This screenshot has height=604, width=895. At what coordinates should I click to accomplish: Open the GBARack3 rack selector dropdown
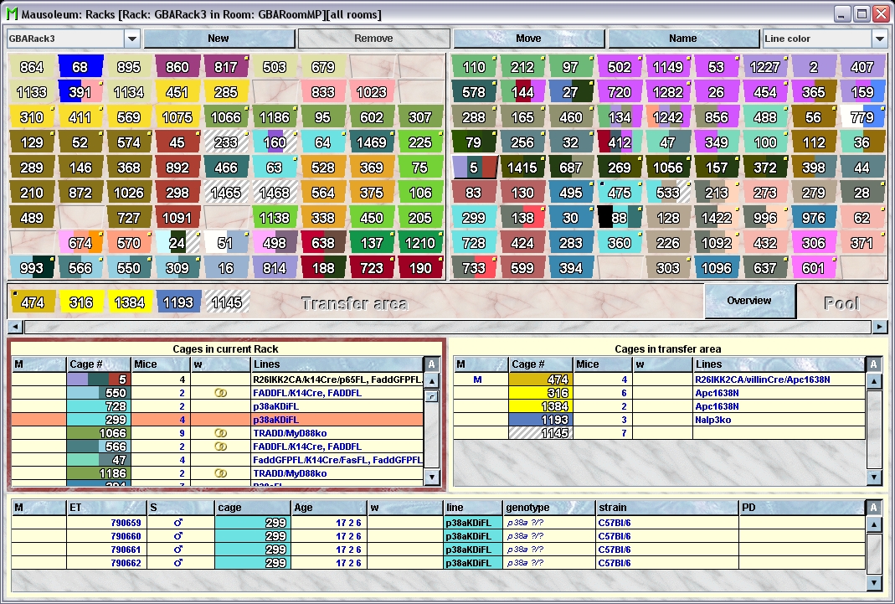click(132, 38)
